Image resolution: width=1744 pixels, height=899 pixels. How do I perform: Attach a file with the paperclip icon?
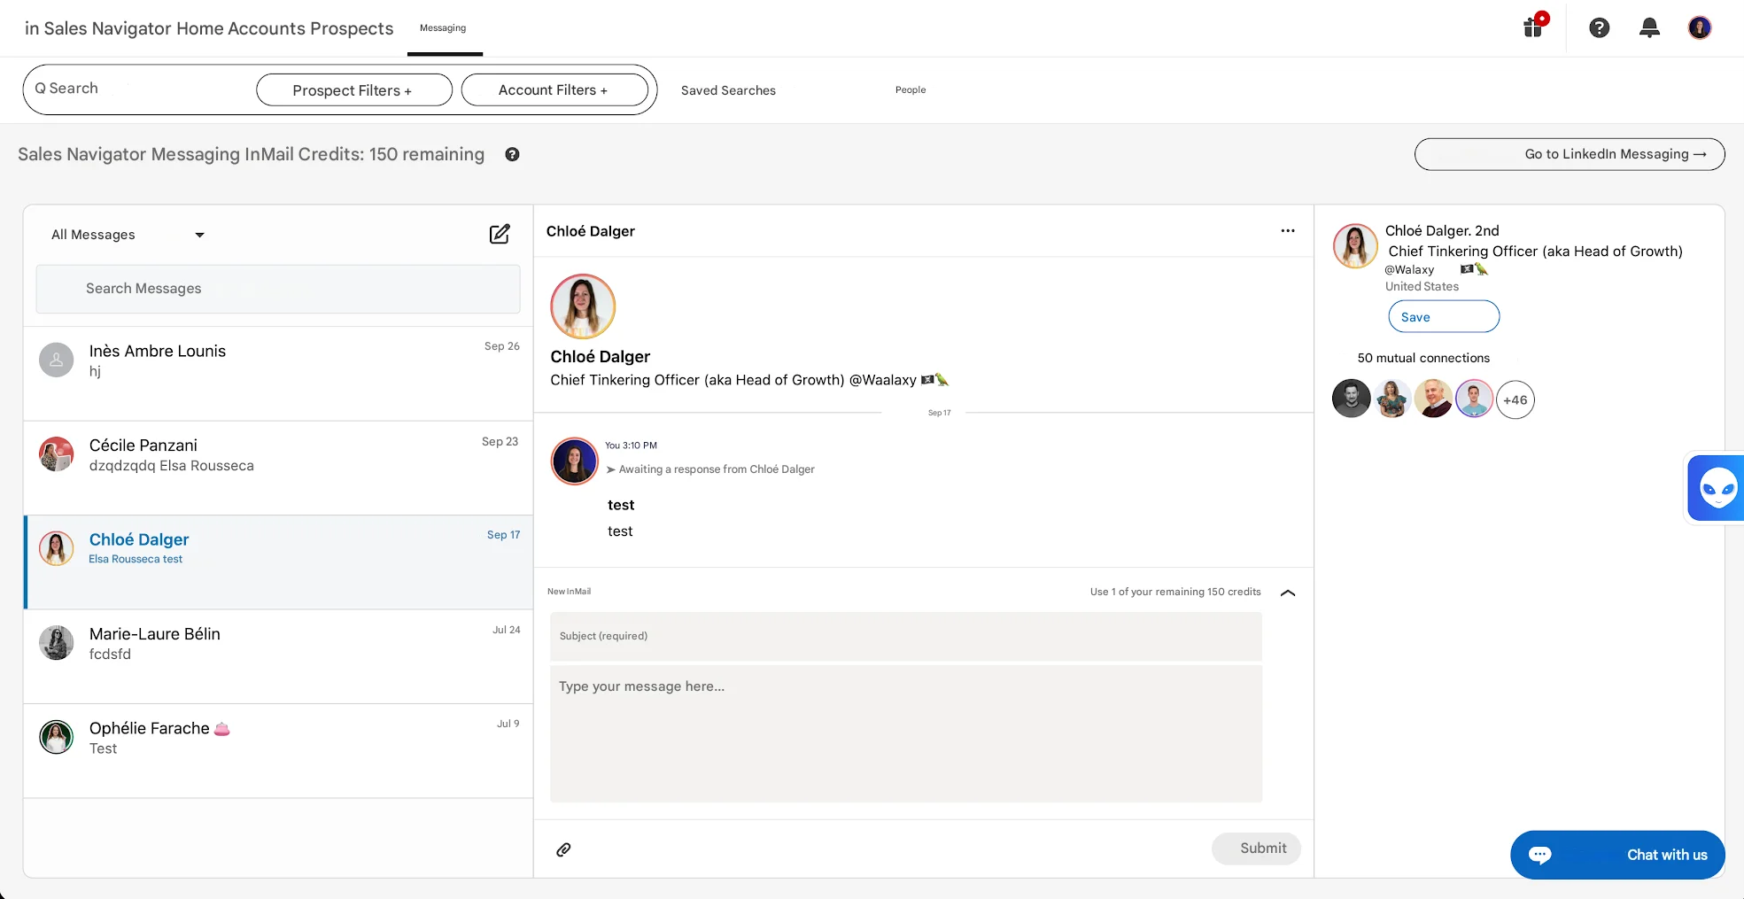point(563,849)
